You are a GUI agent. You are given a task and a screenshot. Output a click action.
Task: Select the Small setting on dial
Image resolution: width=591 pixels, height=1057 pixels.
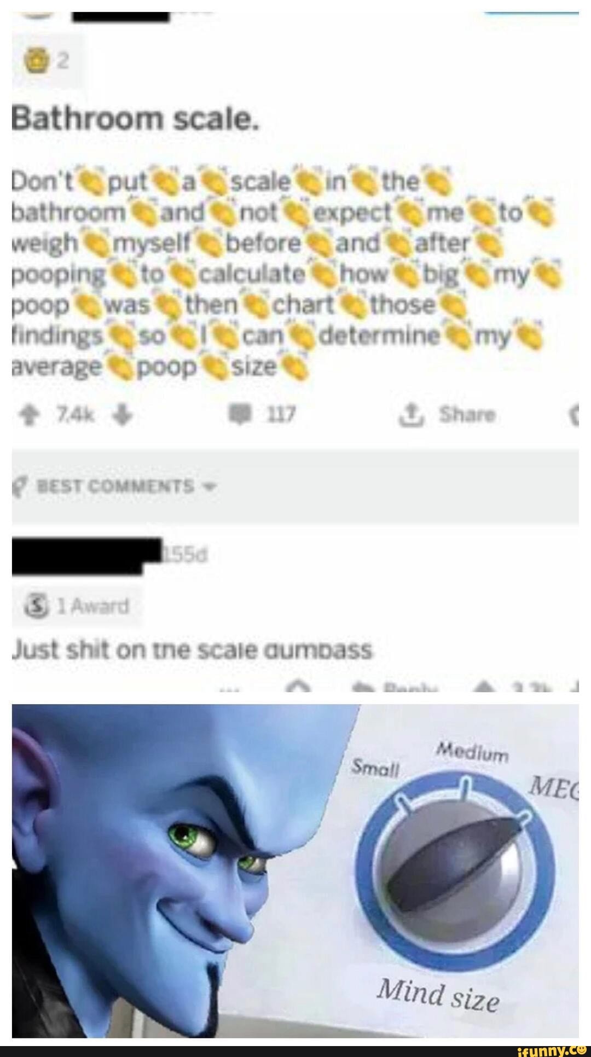376,768
